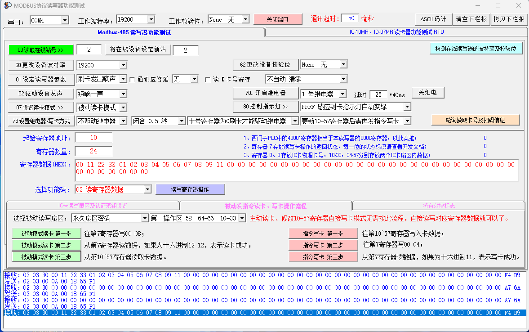Switch to the 将有效块标志 tab
529x332 pixels.
pos(438,206)
